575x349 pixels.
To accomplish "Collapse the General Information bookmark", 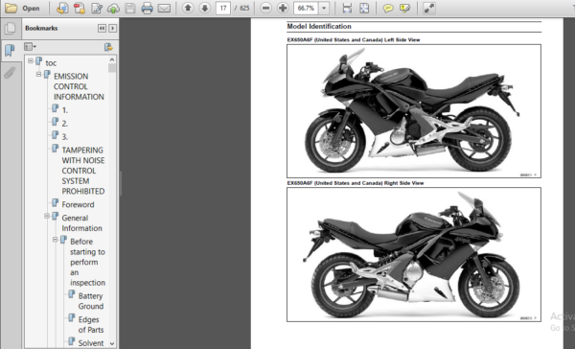I will pos(47,216).
